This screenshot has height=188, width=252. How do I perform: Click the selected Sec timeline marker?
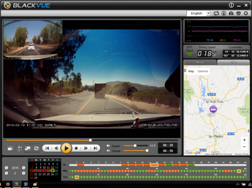(x=77, y=177)
